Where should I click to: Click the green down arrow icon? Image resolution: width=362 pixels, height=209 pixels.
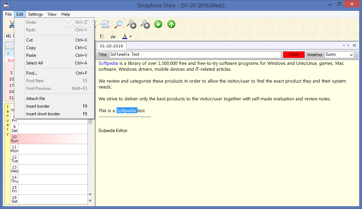point(158,24)
